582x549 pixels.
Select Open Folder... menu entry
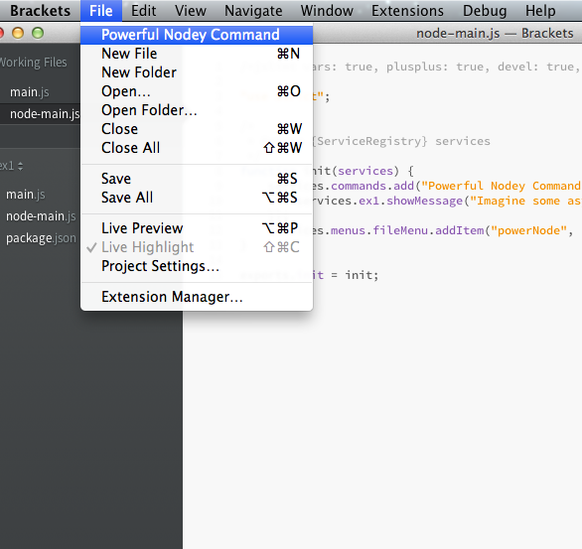pyautogui.click(x=197, y=110)
